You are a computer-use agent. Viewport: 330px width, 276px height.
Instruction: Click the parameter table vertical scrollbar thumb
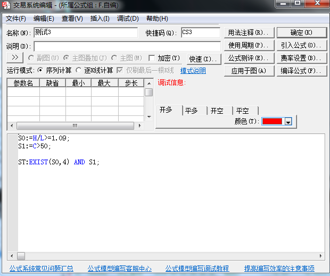click(x=149, y=93)
